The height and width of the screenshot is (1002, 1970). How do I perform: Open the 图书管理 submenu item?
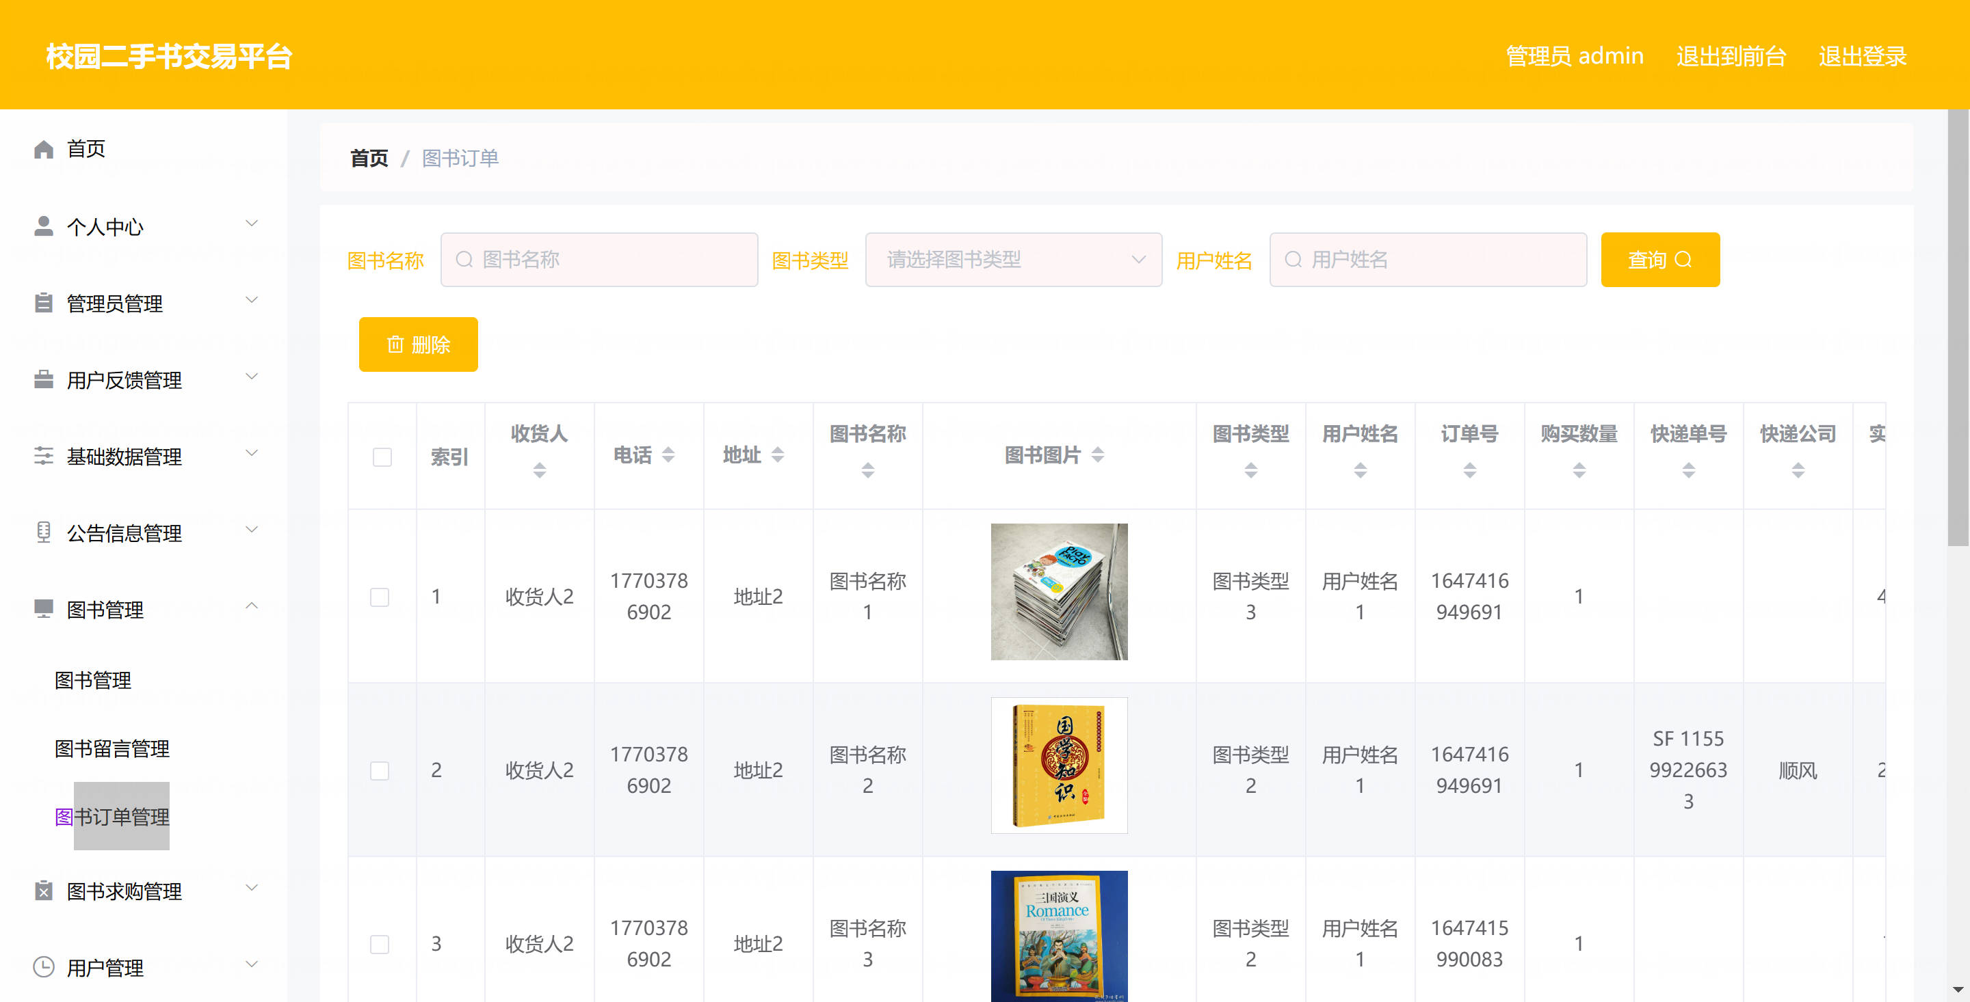92,680
